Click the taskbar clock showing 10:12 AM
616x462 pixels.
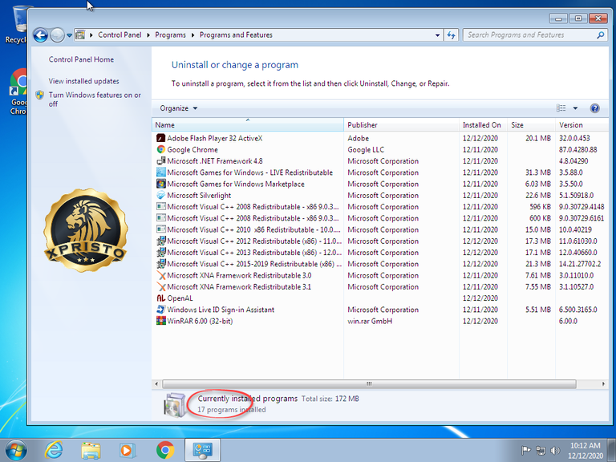point(585,450)
